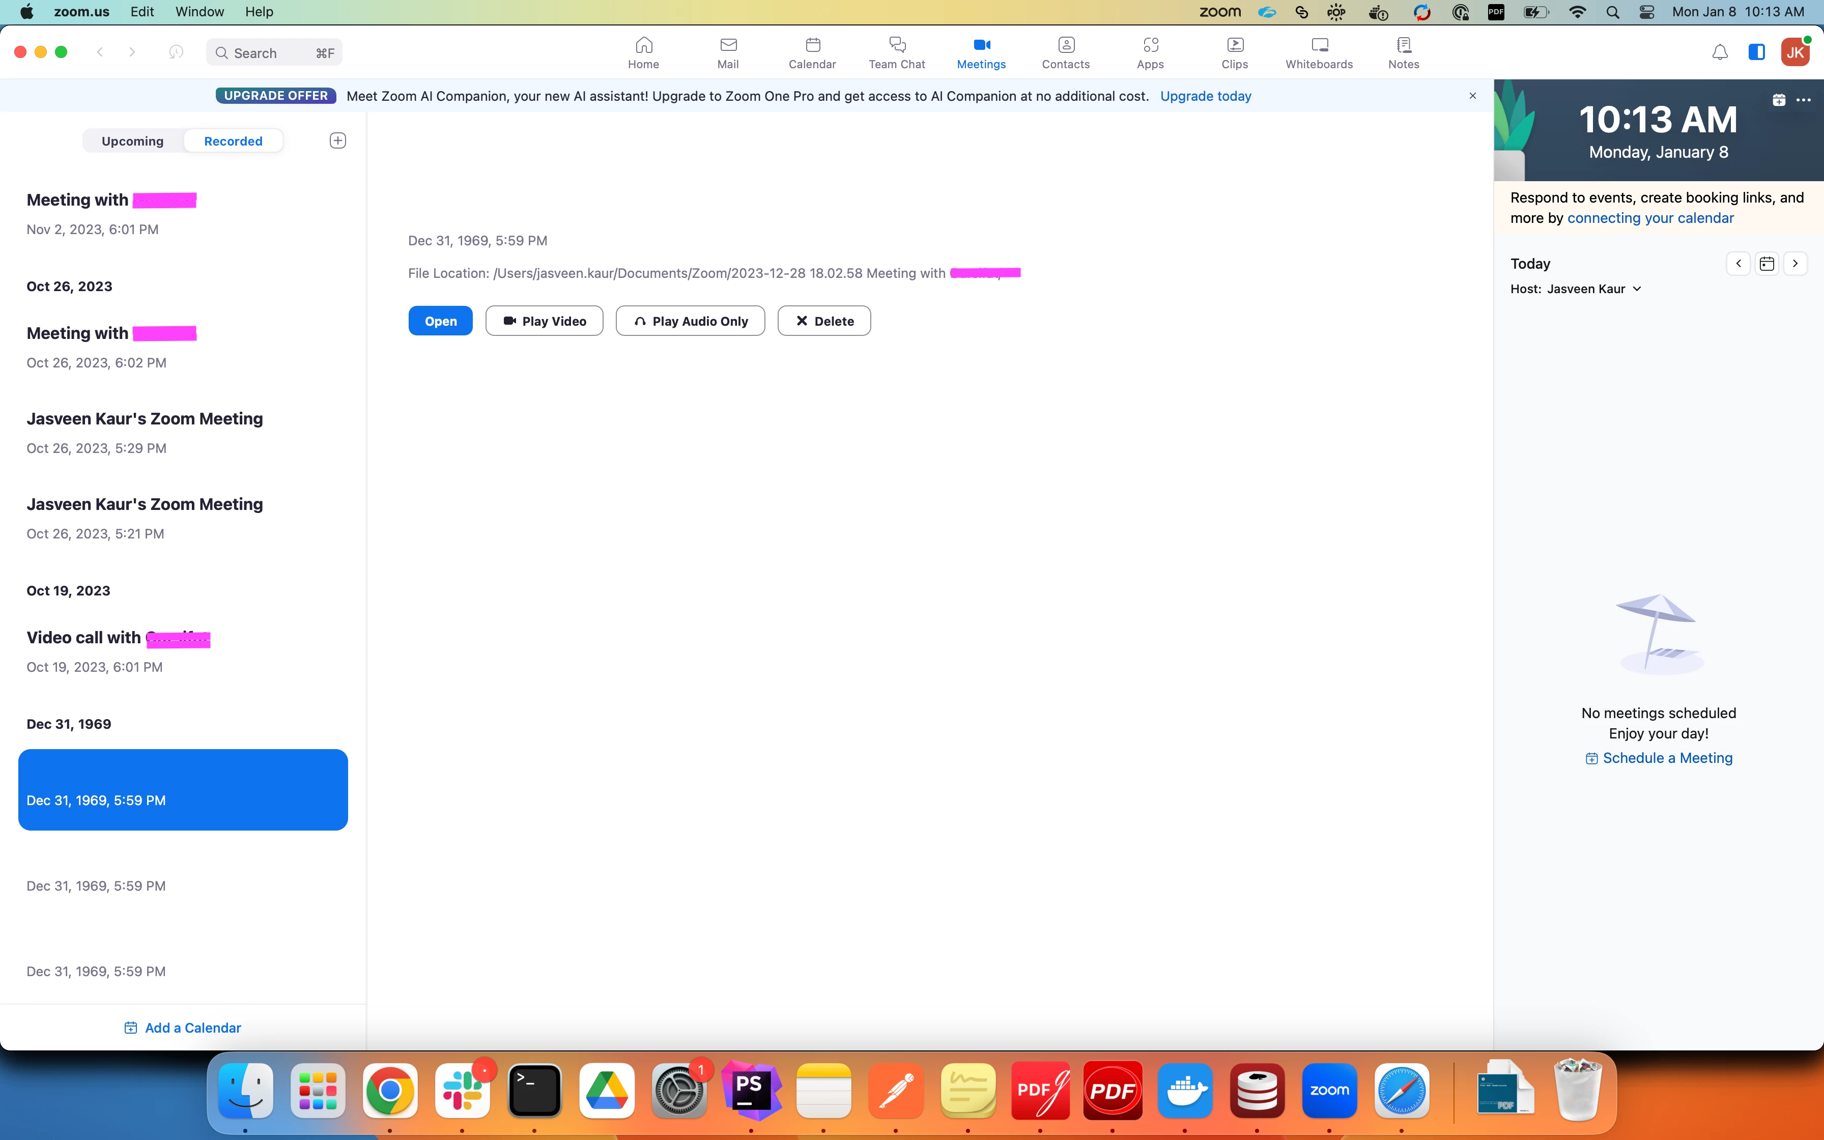Go to the Team Chat icon
This screenshot has height=1140, width=1824.
click(x=896, y=52)
